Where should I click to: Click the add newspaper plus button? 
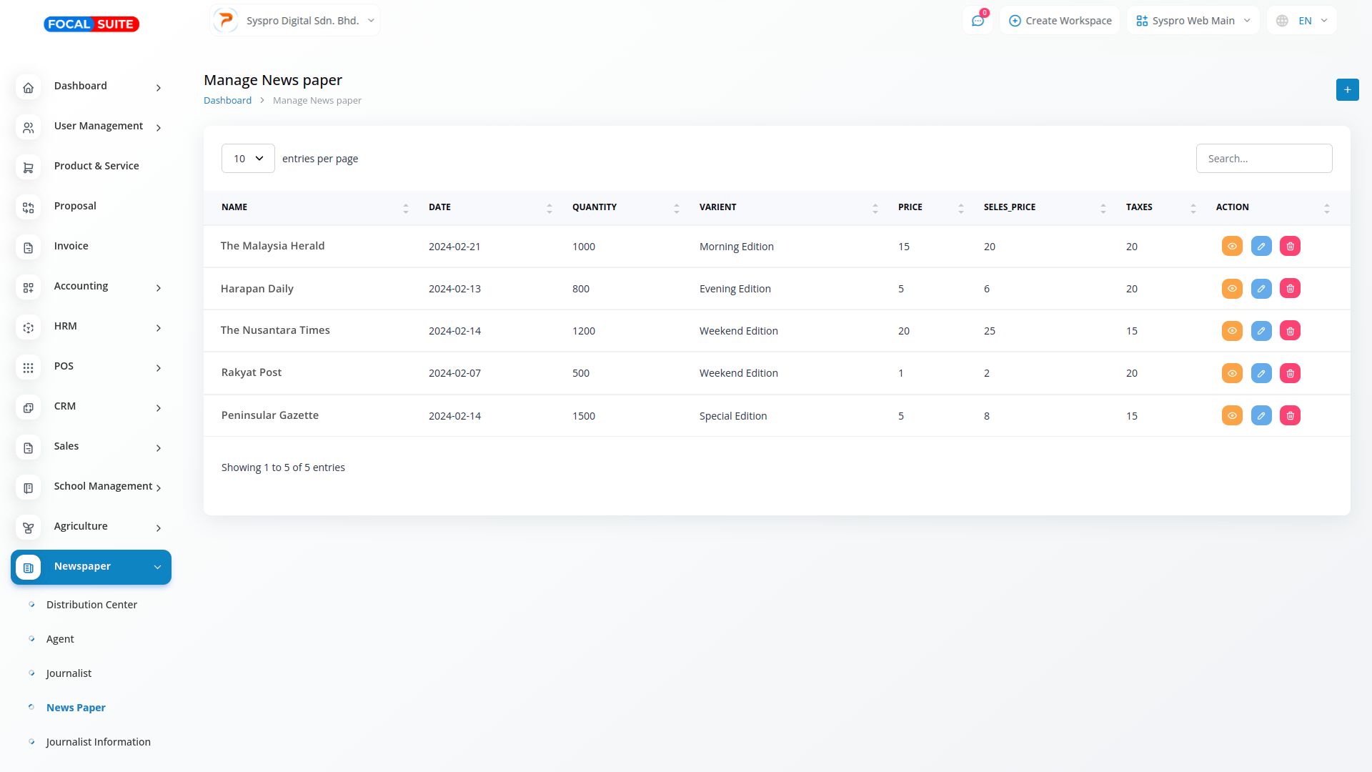1347,90
